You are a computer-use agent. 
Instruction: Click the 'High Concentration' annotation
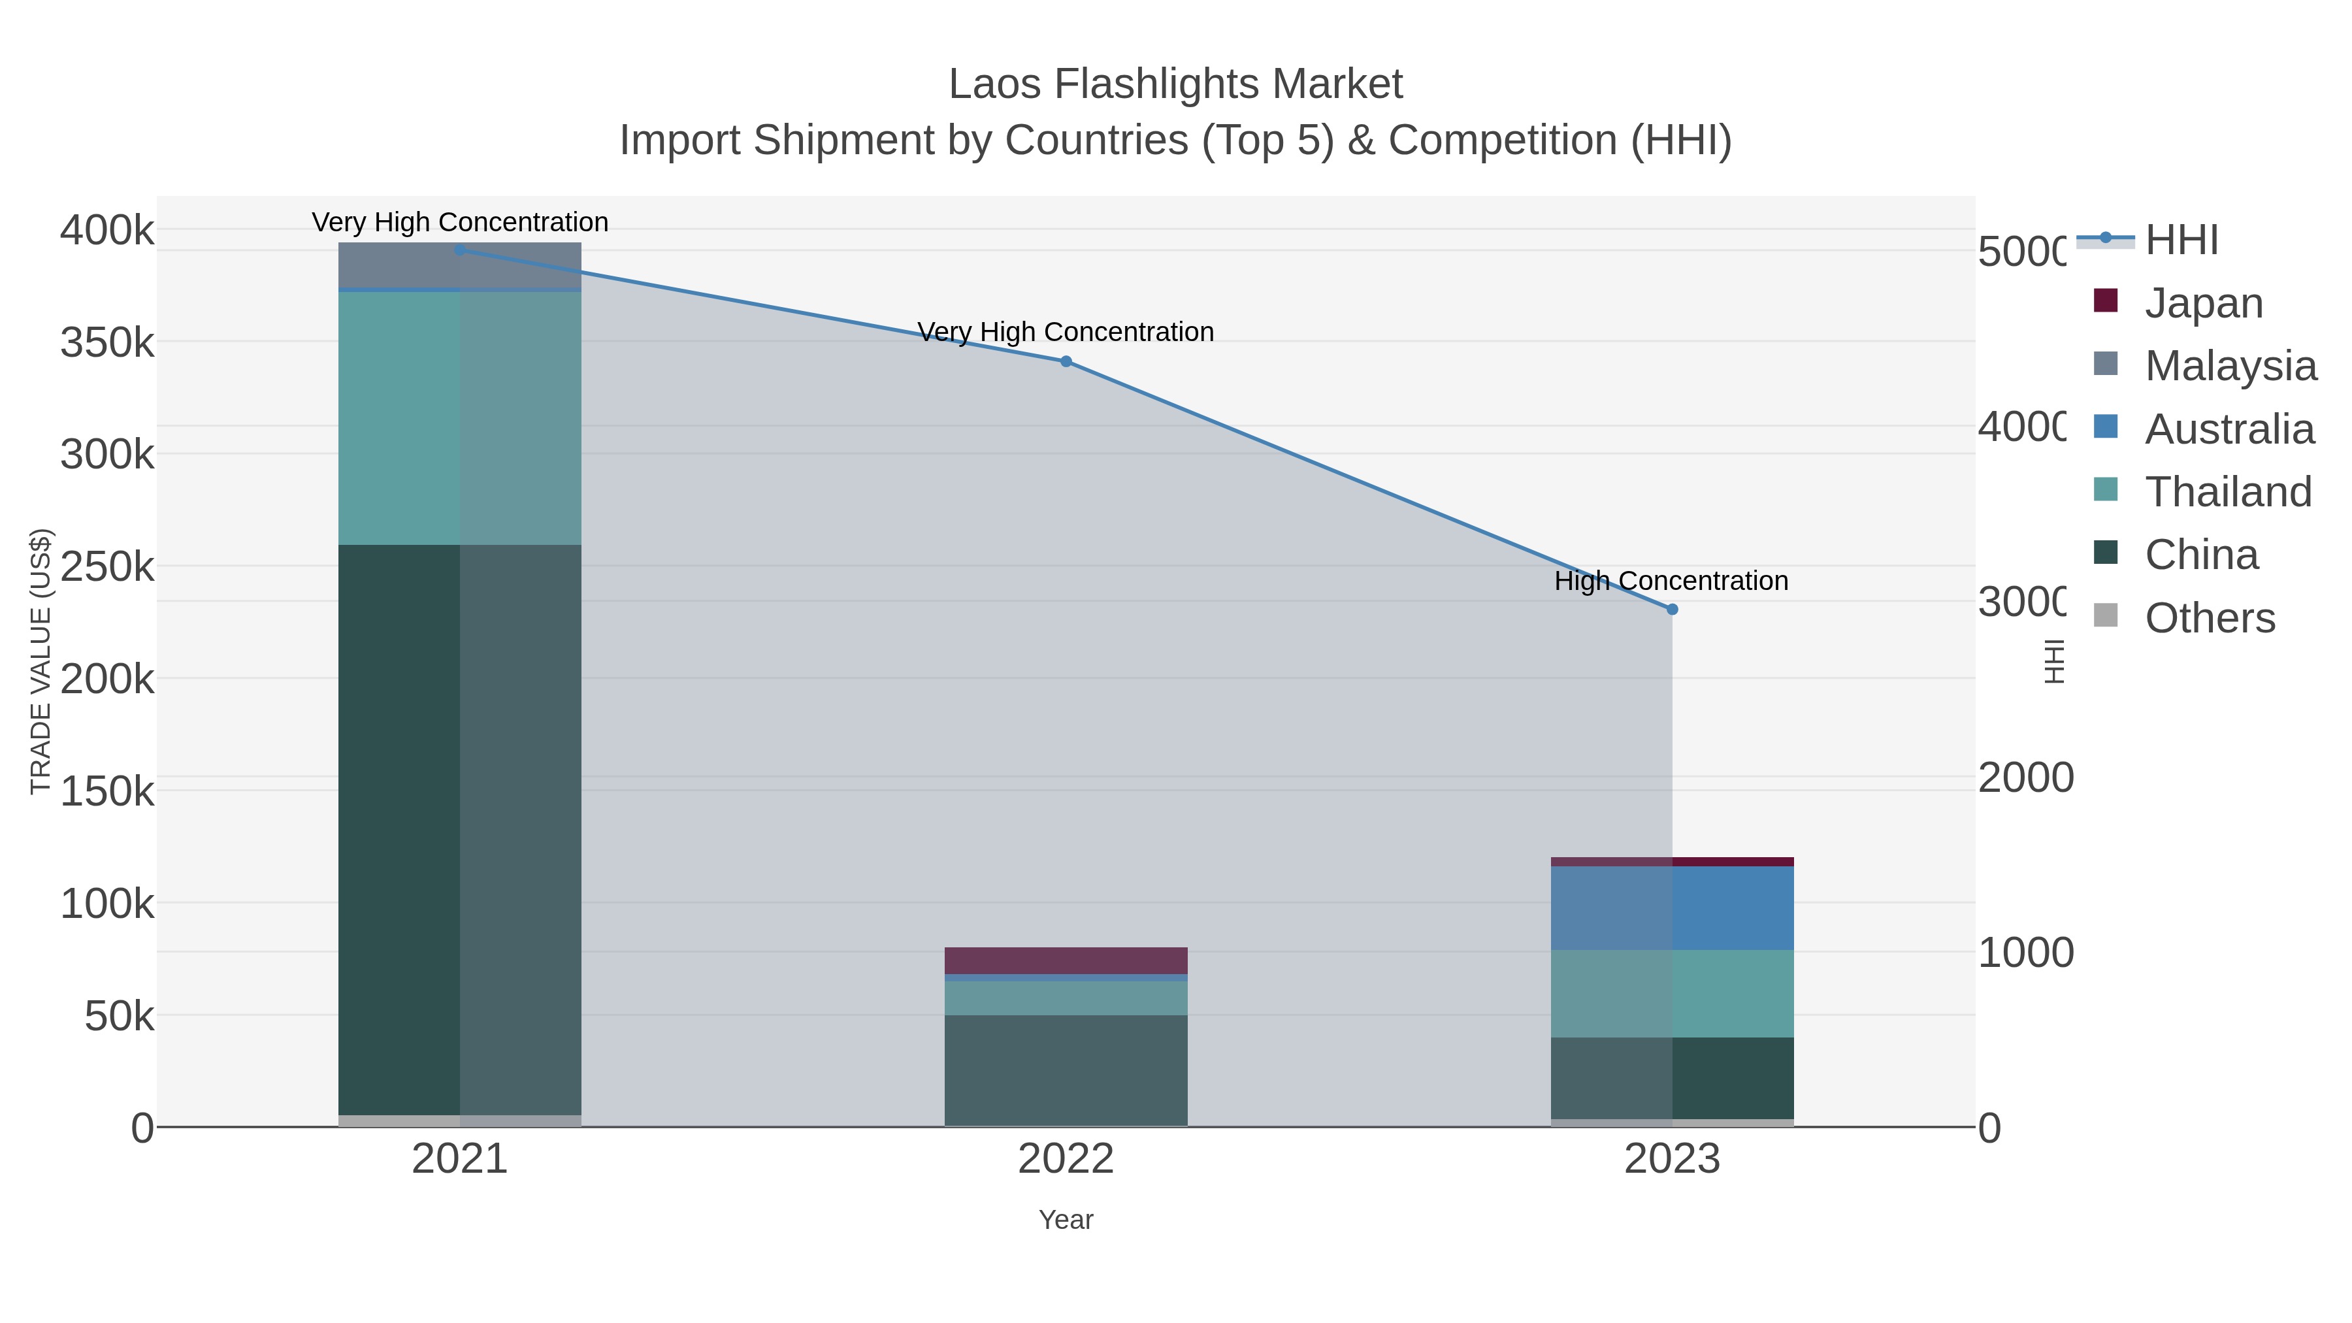[x=1671, y=581]
